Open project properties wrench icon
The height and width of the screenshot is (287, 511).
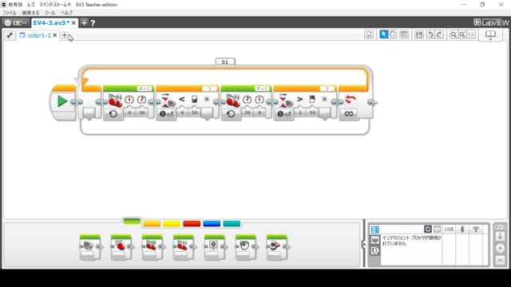(x=10, y=35)
